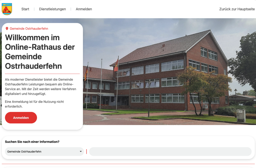Click the Ostrhauderfehn coat of arms logo
This screenshot has height=168, width=256.
pos(7,9)
